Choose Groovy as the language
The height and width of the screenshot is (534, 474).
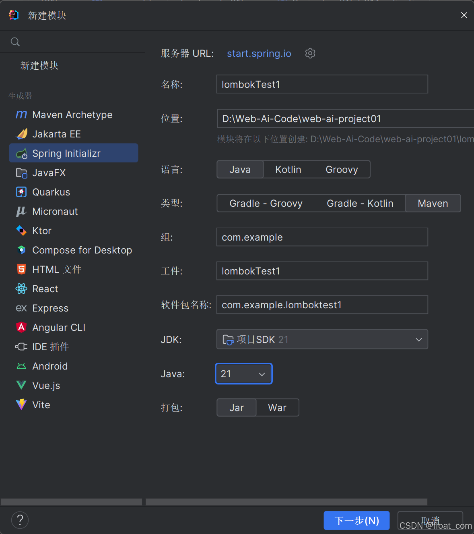pyautogui.click(x=342, y=169)
